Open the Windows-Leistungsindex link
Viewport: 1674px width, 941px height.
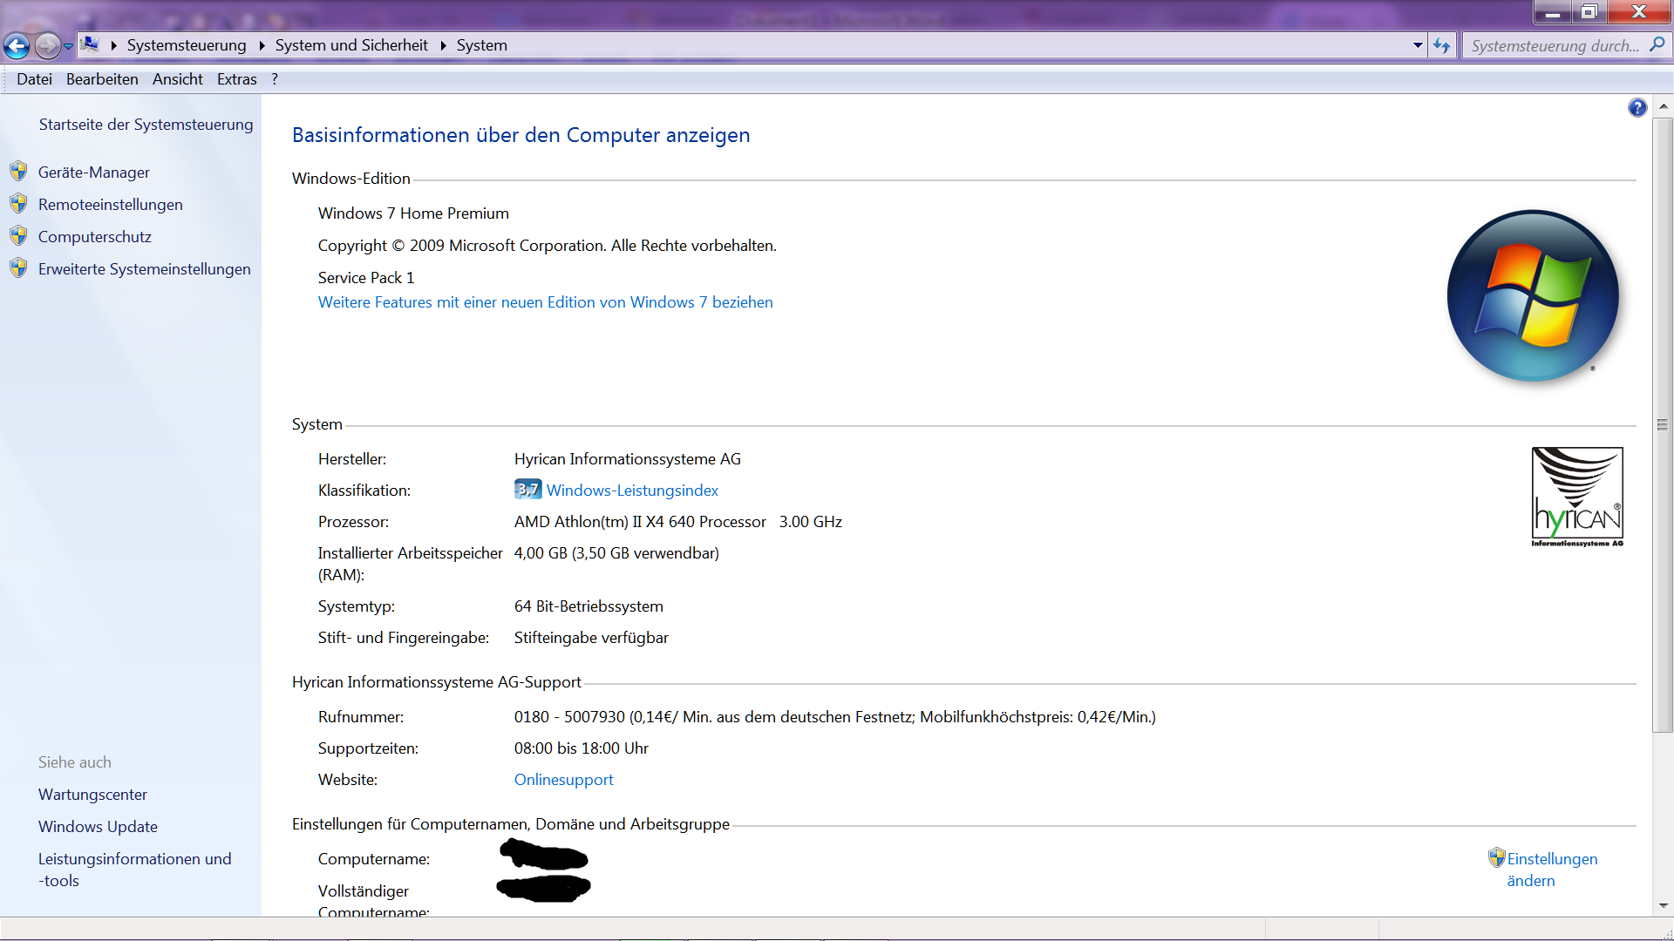[x=632, y=491]
